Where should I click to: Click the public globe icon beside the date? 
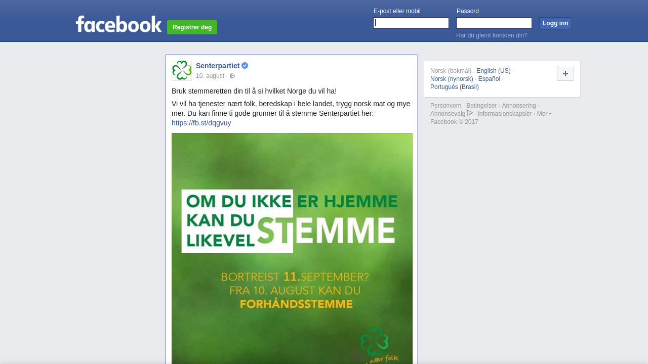point(232,76)
